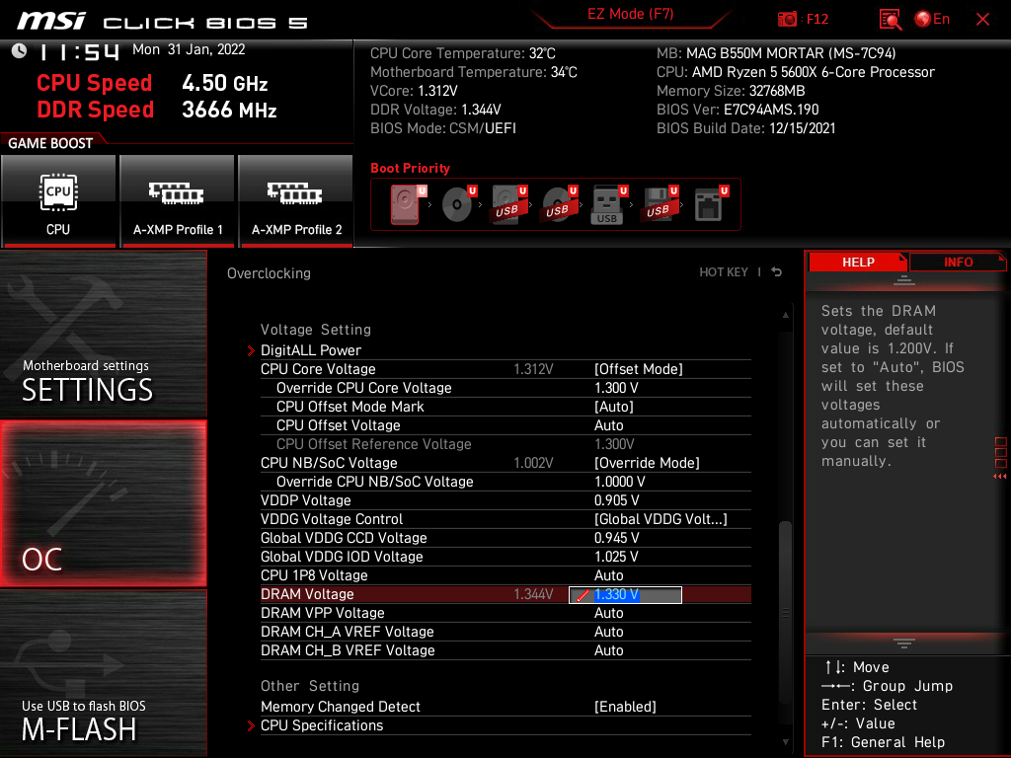Go back using the return arrow icon
Image resolution: width=1011 pixels, height=758 pixels.
(777, 272)
